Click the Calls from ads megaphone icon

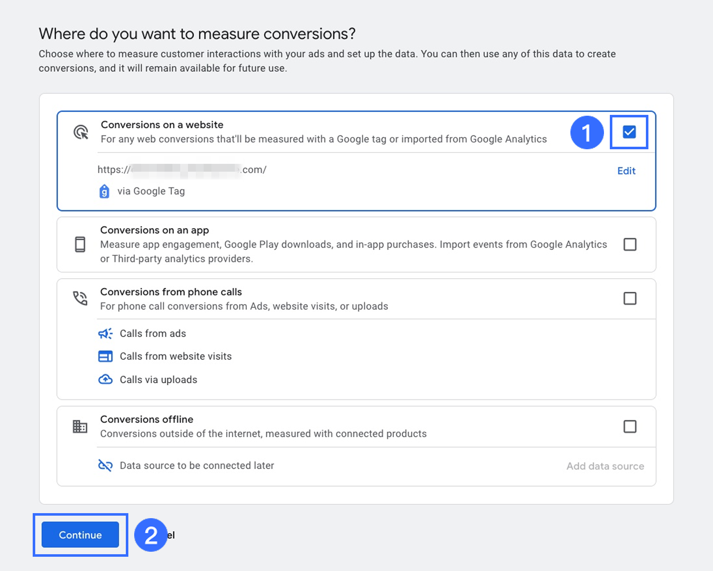(x=105, y=334)
